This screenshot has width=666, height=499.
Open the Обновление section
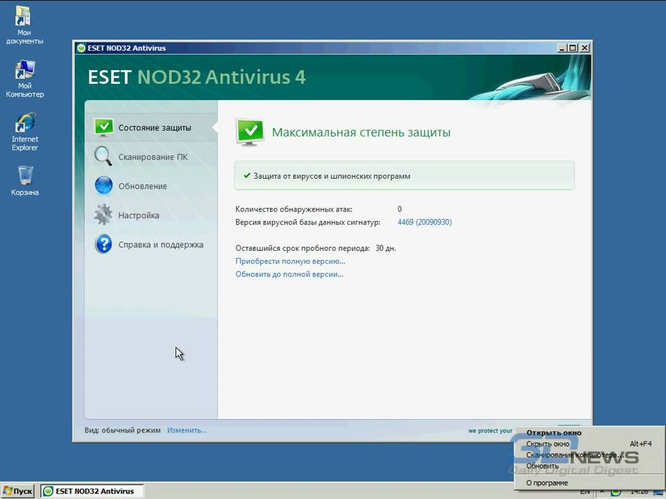(142, 186)
